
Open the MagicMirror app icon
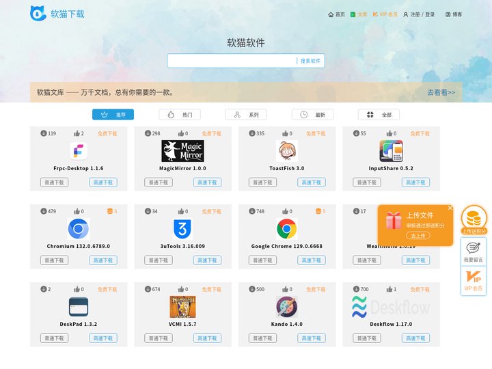182,151
